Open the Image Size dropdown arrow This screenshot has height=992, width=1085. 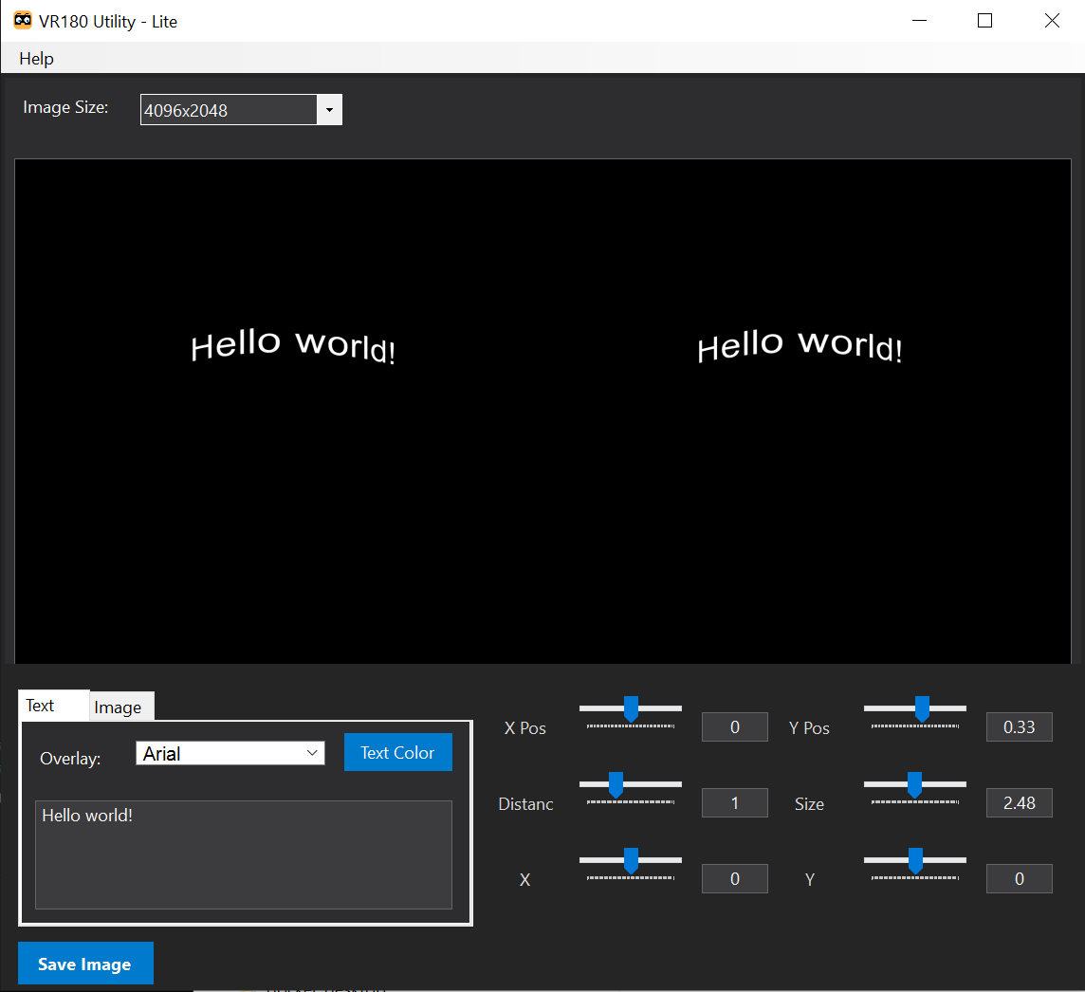coord(329,110)
